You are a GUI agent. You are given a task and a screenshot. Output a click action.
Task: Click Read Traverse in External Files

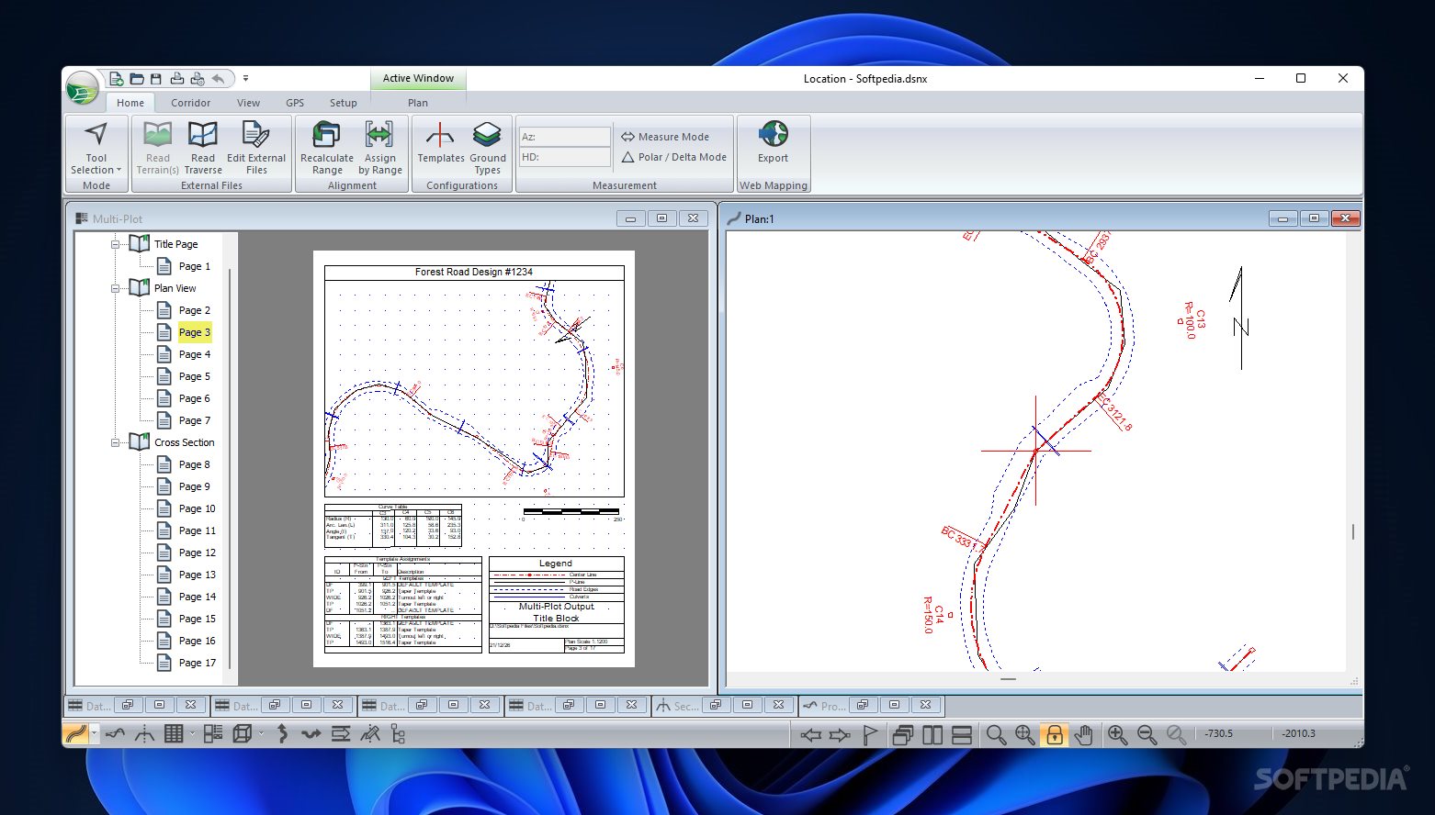[x=203, y=148]
